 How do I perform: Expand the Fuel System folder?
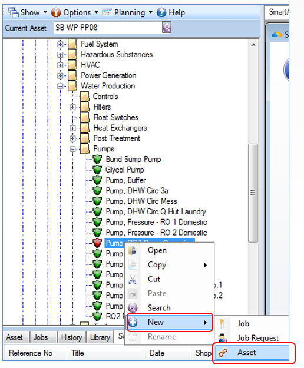60,44
